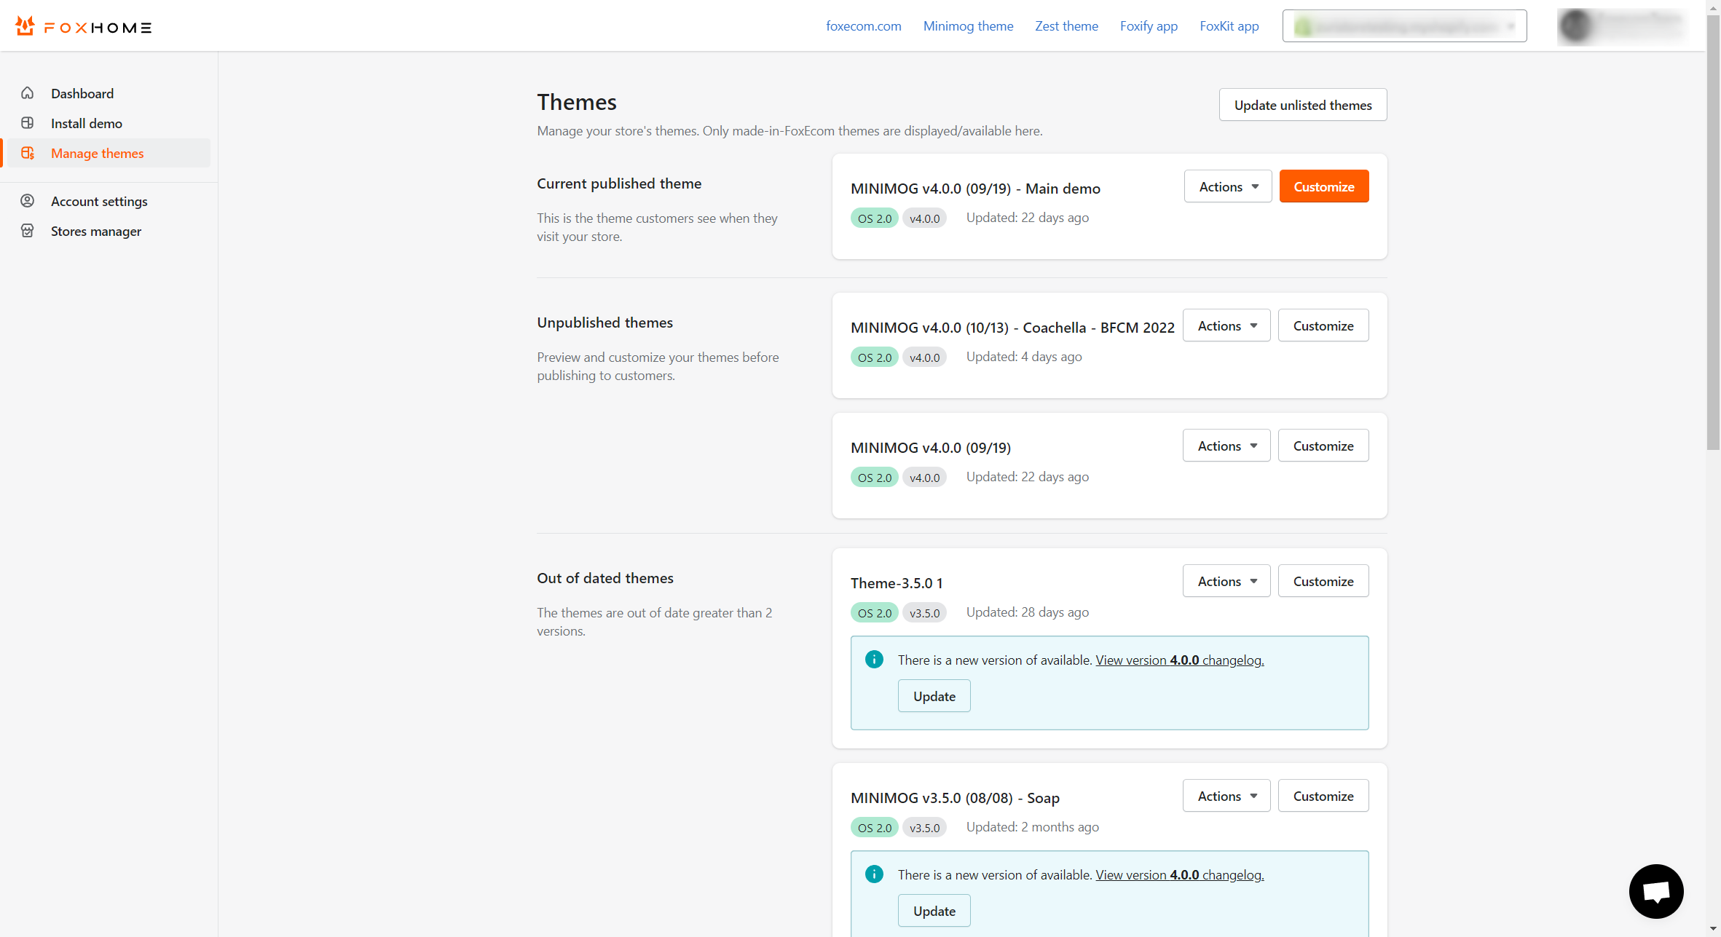The image size is (1721, 937).
Task: Click the Account settings user icon
Action: click(28, 201)
